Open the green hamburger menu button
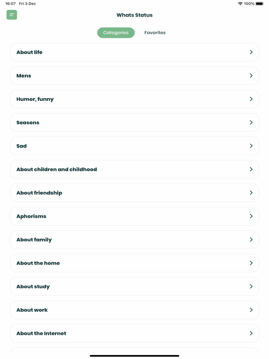This screenshot has width=269, height=359. (x=12, y=15)
